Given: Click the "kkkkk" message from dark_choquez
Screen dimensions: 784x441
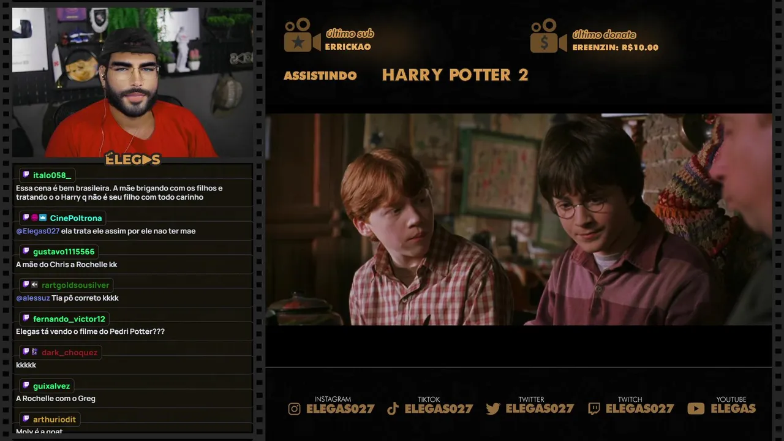Looking at the screenshot, I should pyautogui.click(x=26, y=365).
